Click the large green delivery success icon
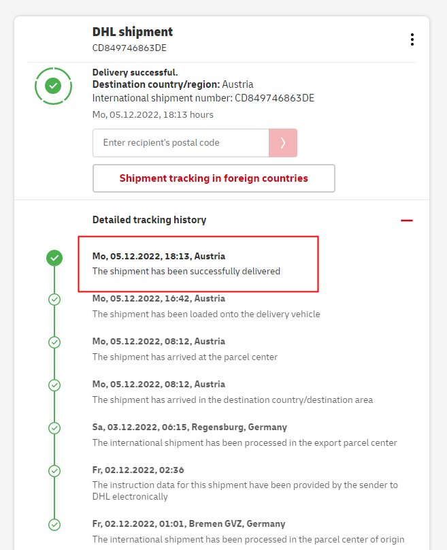447x550 pixels. pos(53,86)
